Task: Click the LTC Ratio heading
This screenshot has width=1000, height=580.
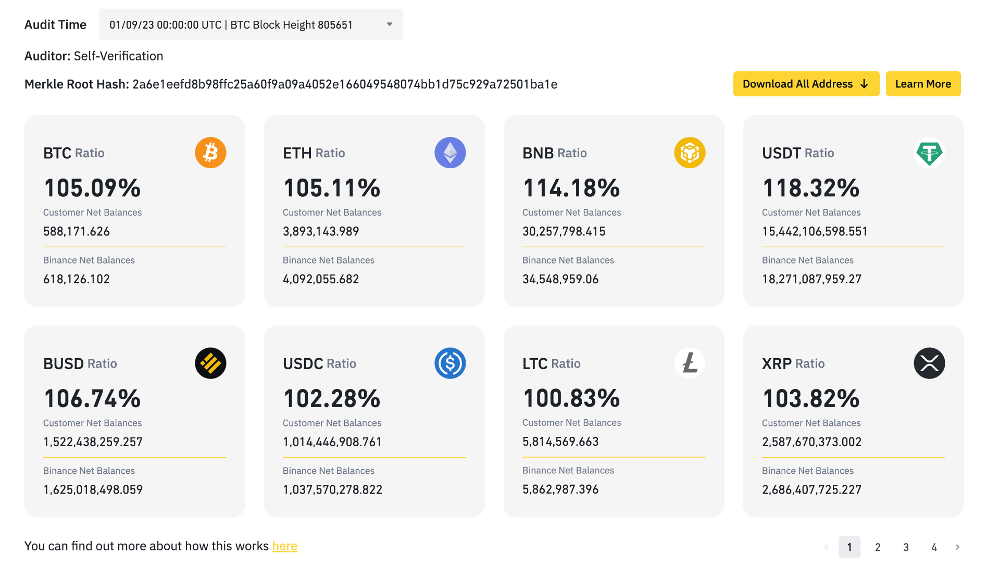Action: (552, 363)
